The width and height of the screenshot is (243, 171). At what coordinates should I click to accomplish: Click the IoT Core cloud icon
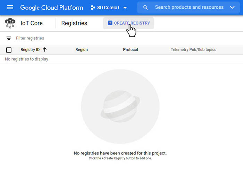click(10, 23)
